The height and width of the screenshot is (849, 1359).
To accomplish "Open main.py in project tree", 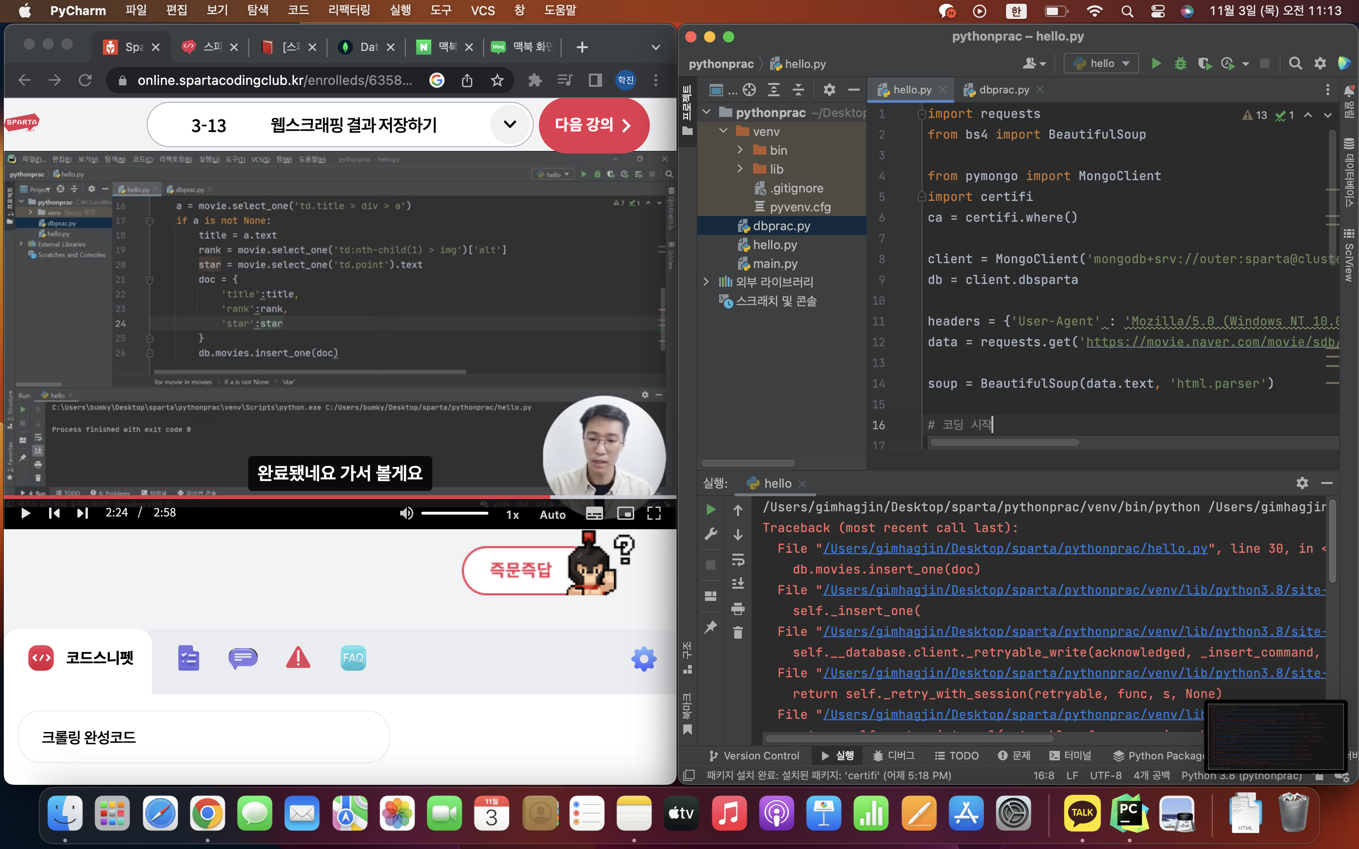I will click(x=775, y=263).
